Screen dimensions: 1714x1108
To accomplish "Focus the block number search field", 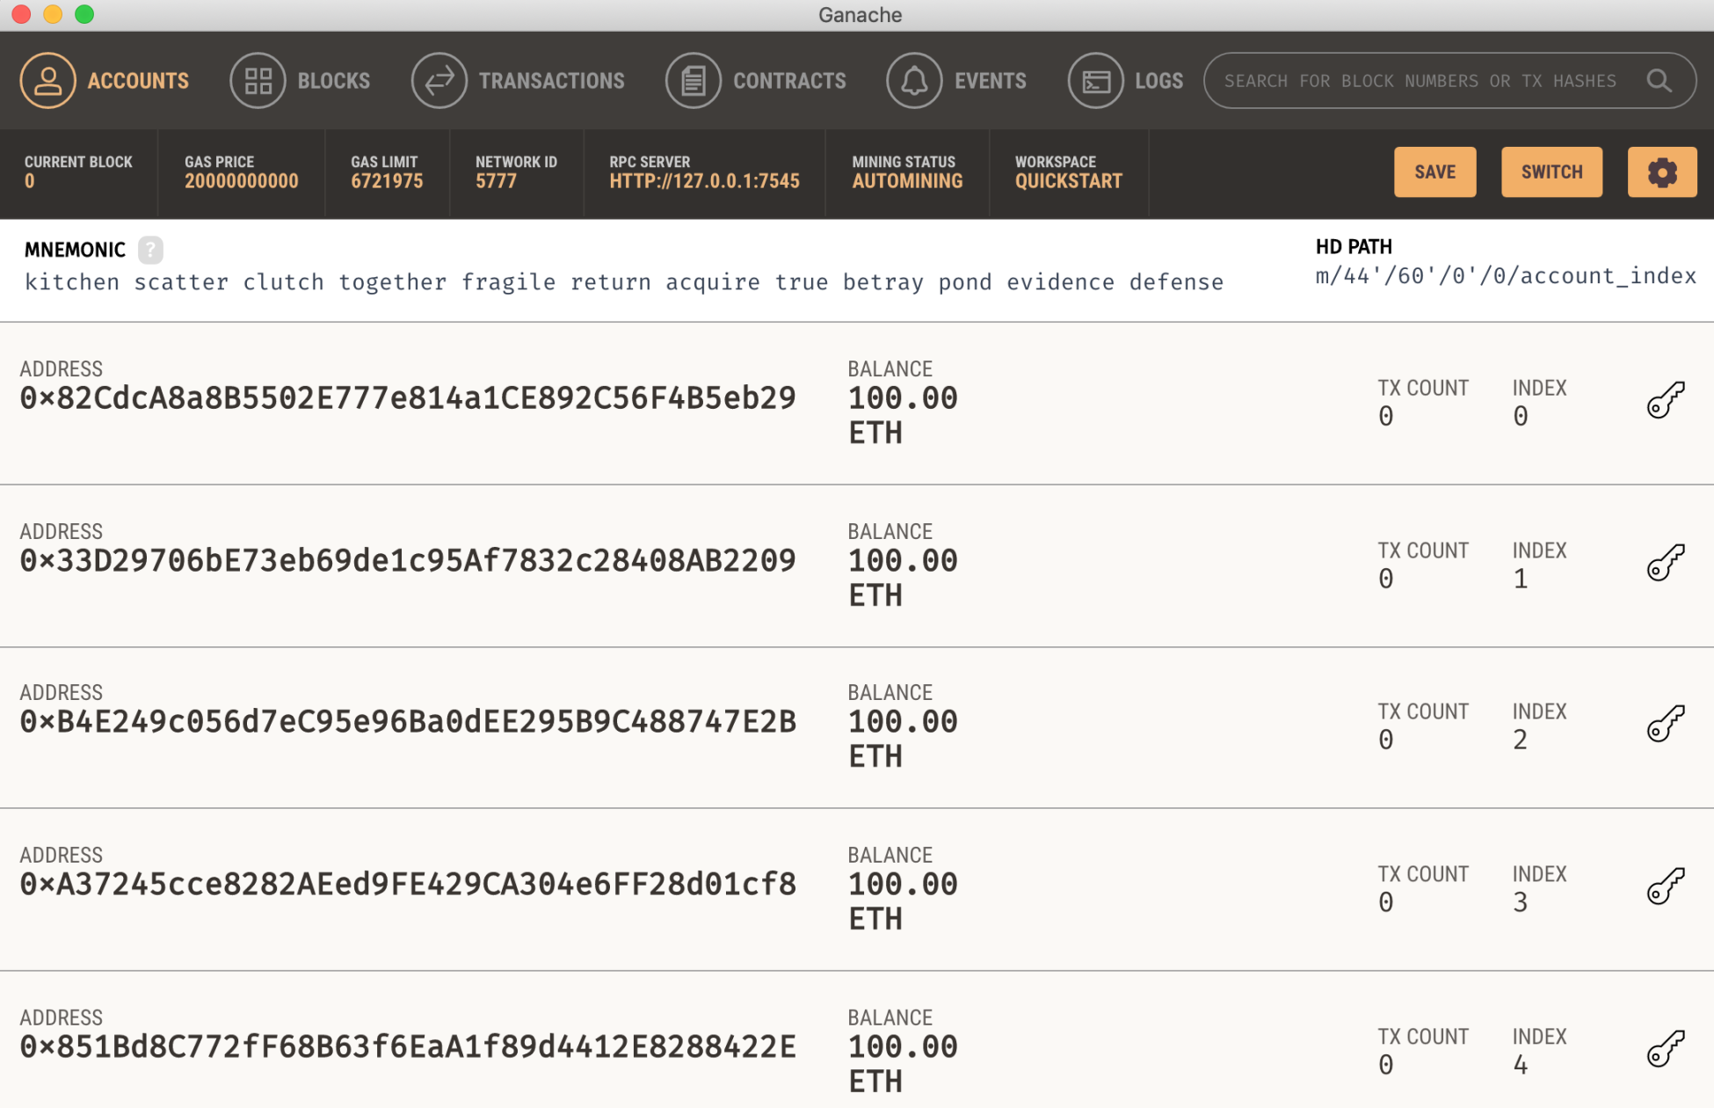I will click(1420, 81).
